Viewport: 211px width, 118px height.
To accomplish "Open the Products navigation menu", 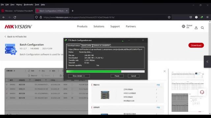I will 82,26.
